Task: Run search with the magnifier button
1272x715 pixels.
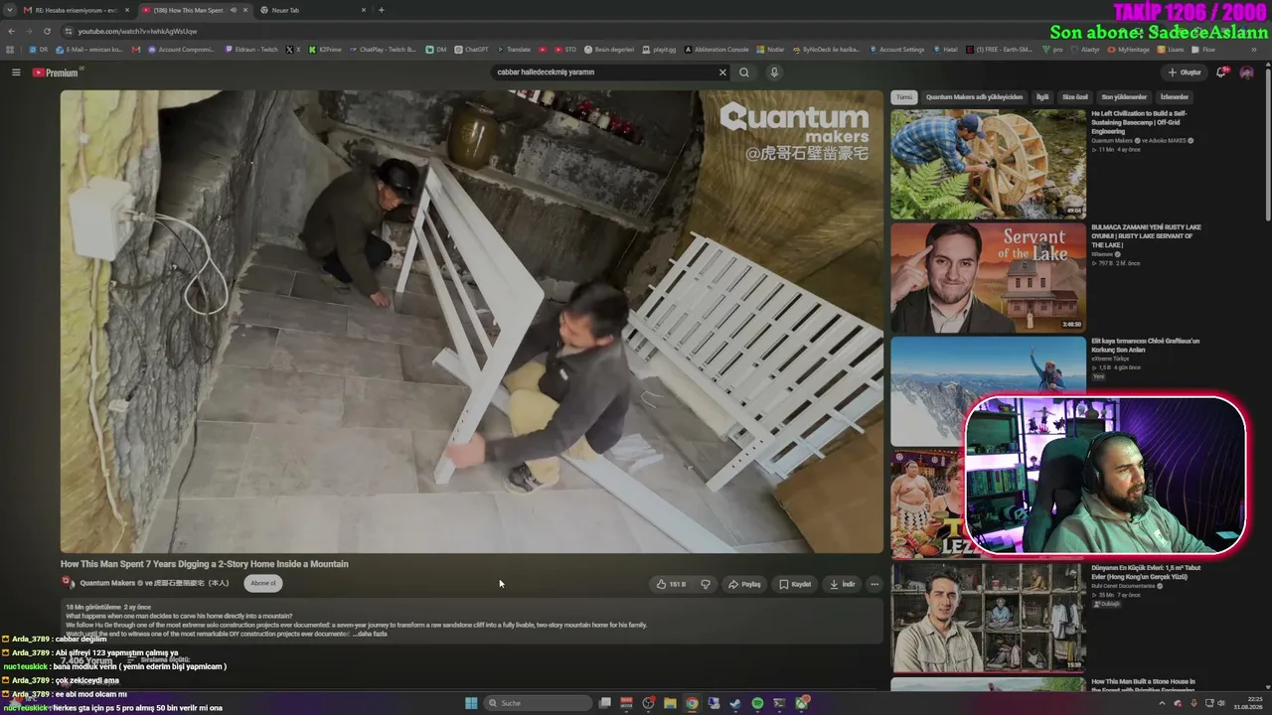Action: click(744, 72)
